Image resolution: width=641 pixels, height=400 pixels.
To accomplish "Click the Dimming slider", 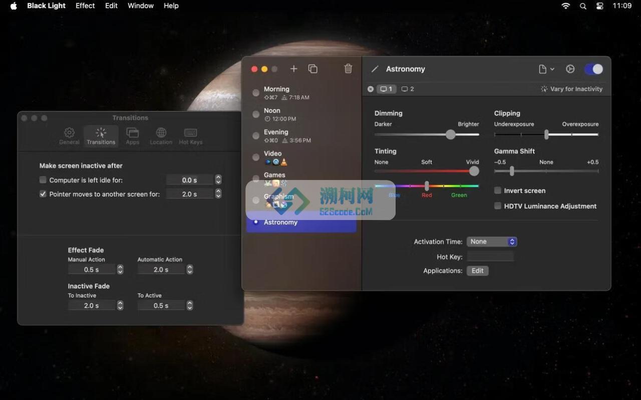I will (x=427, y=134).
